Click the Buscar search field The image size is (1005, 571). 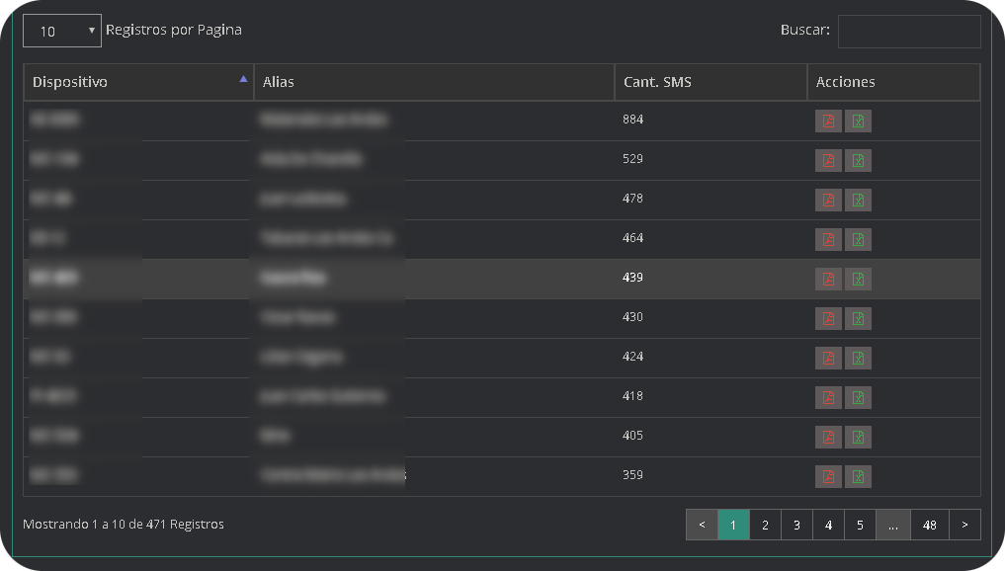pyautogui.click(x=908, y=31)
